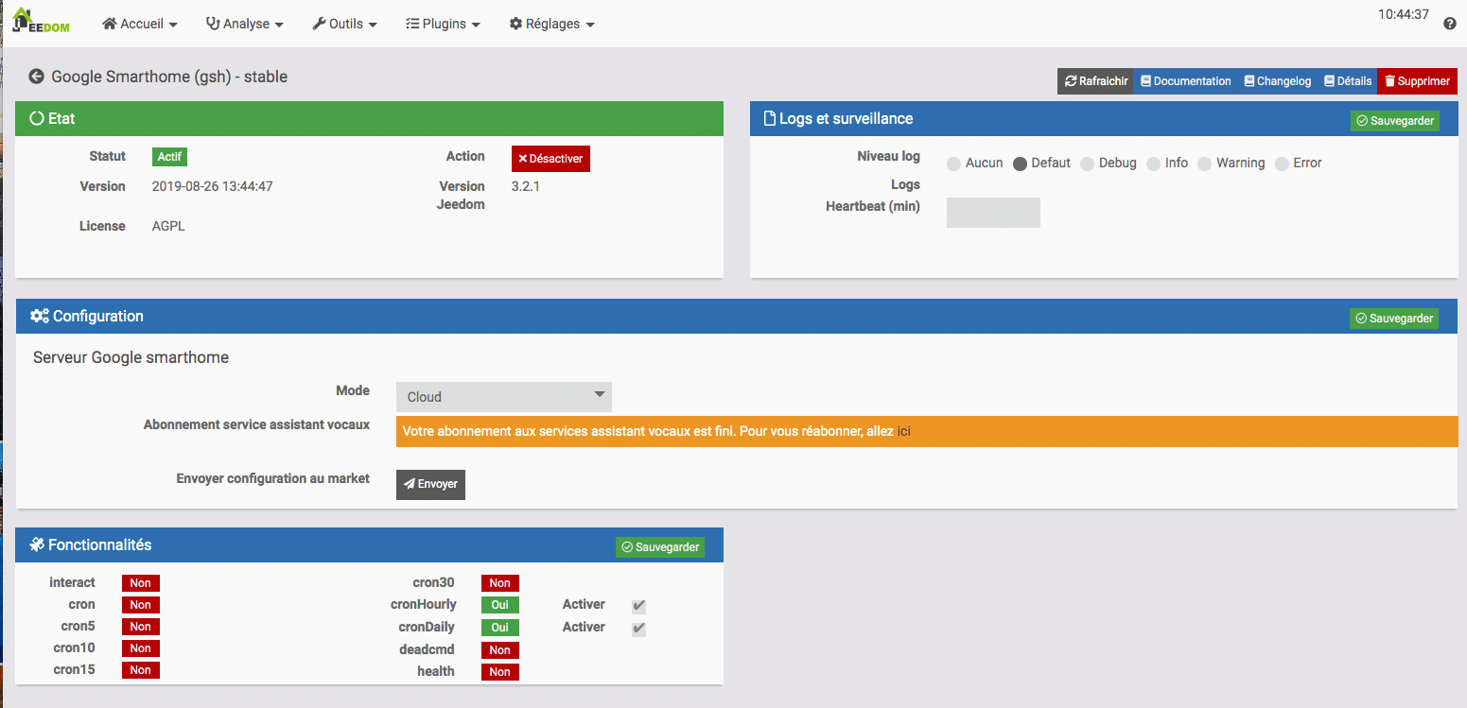Click the Google Smarthome (gsh) - stable title
This screenshot has width=1467, height=708.
click(169, 77)
